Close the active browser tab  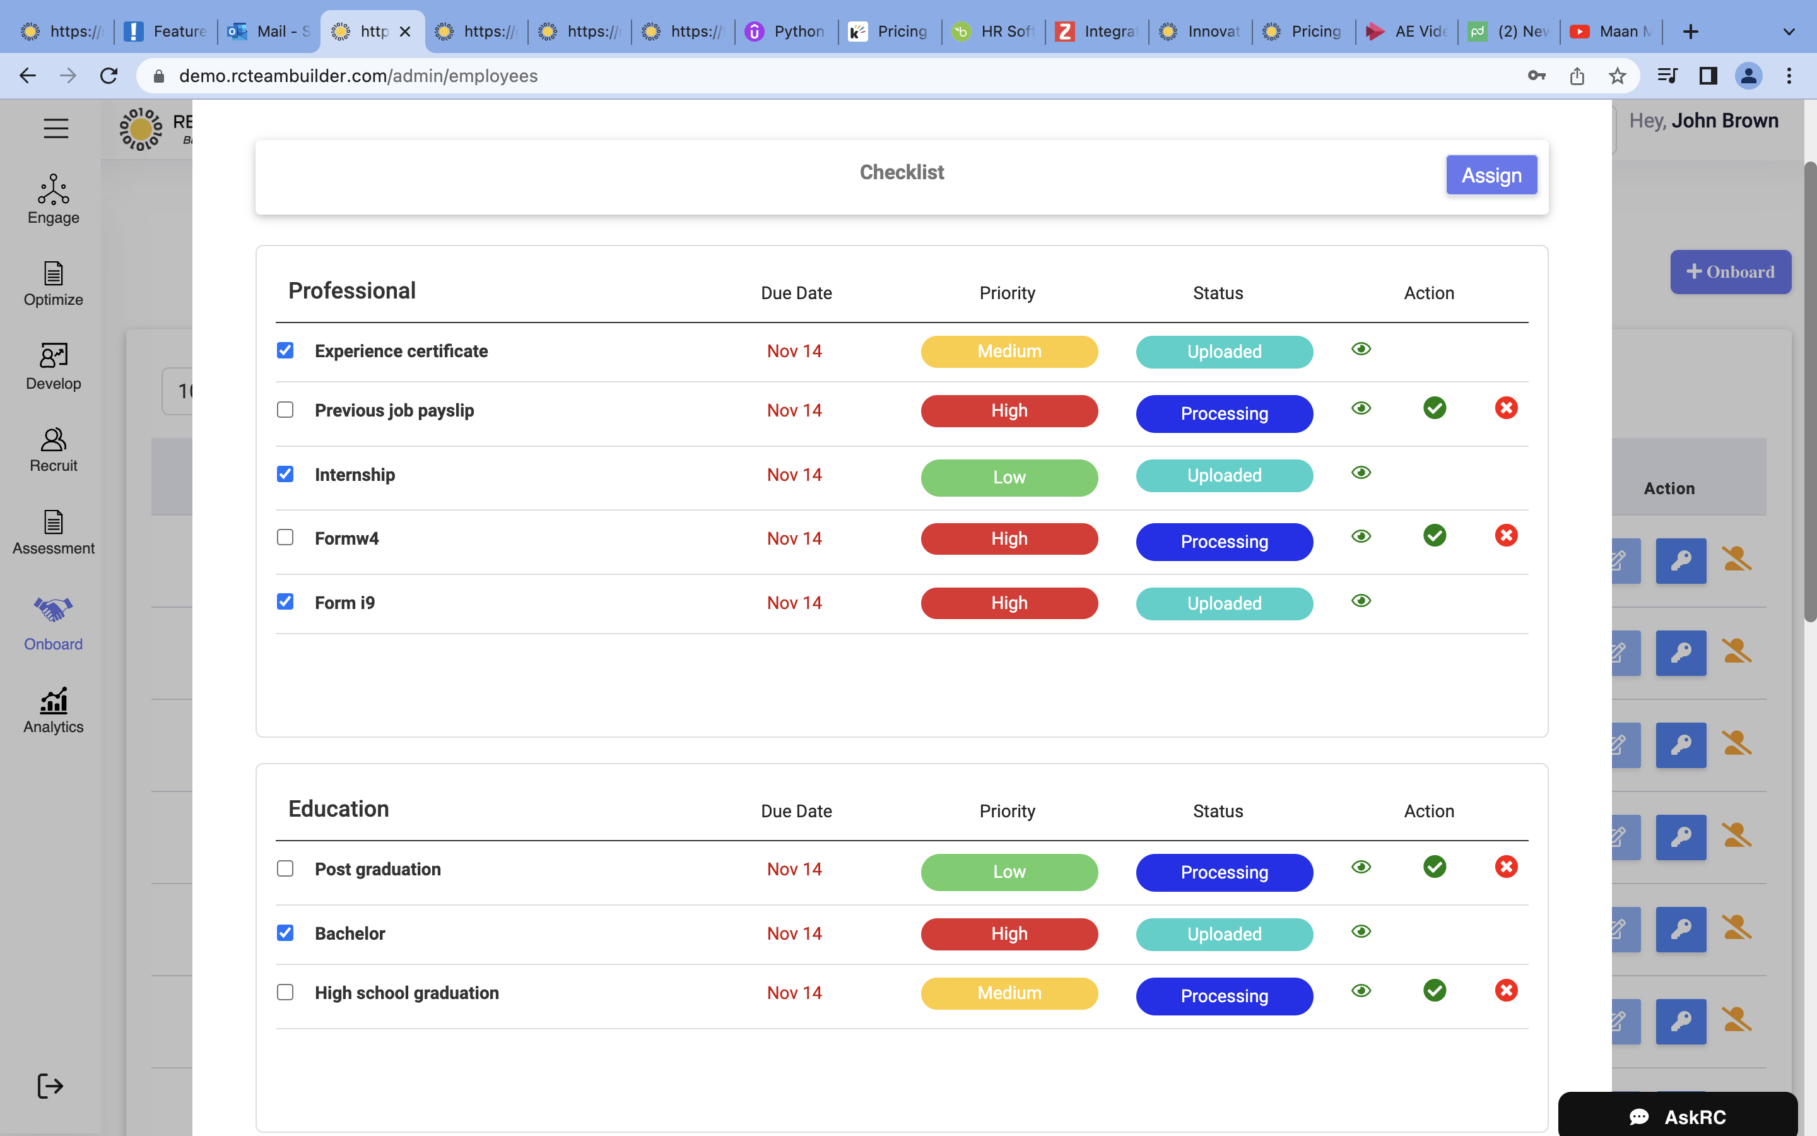(404, 32)
